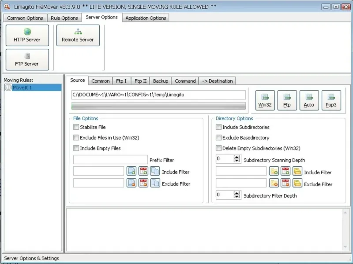Decrease Subdirectory Scanning Depth value
Screen dimensions: 353x264
coord(237,161)
